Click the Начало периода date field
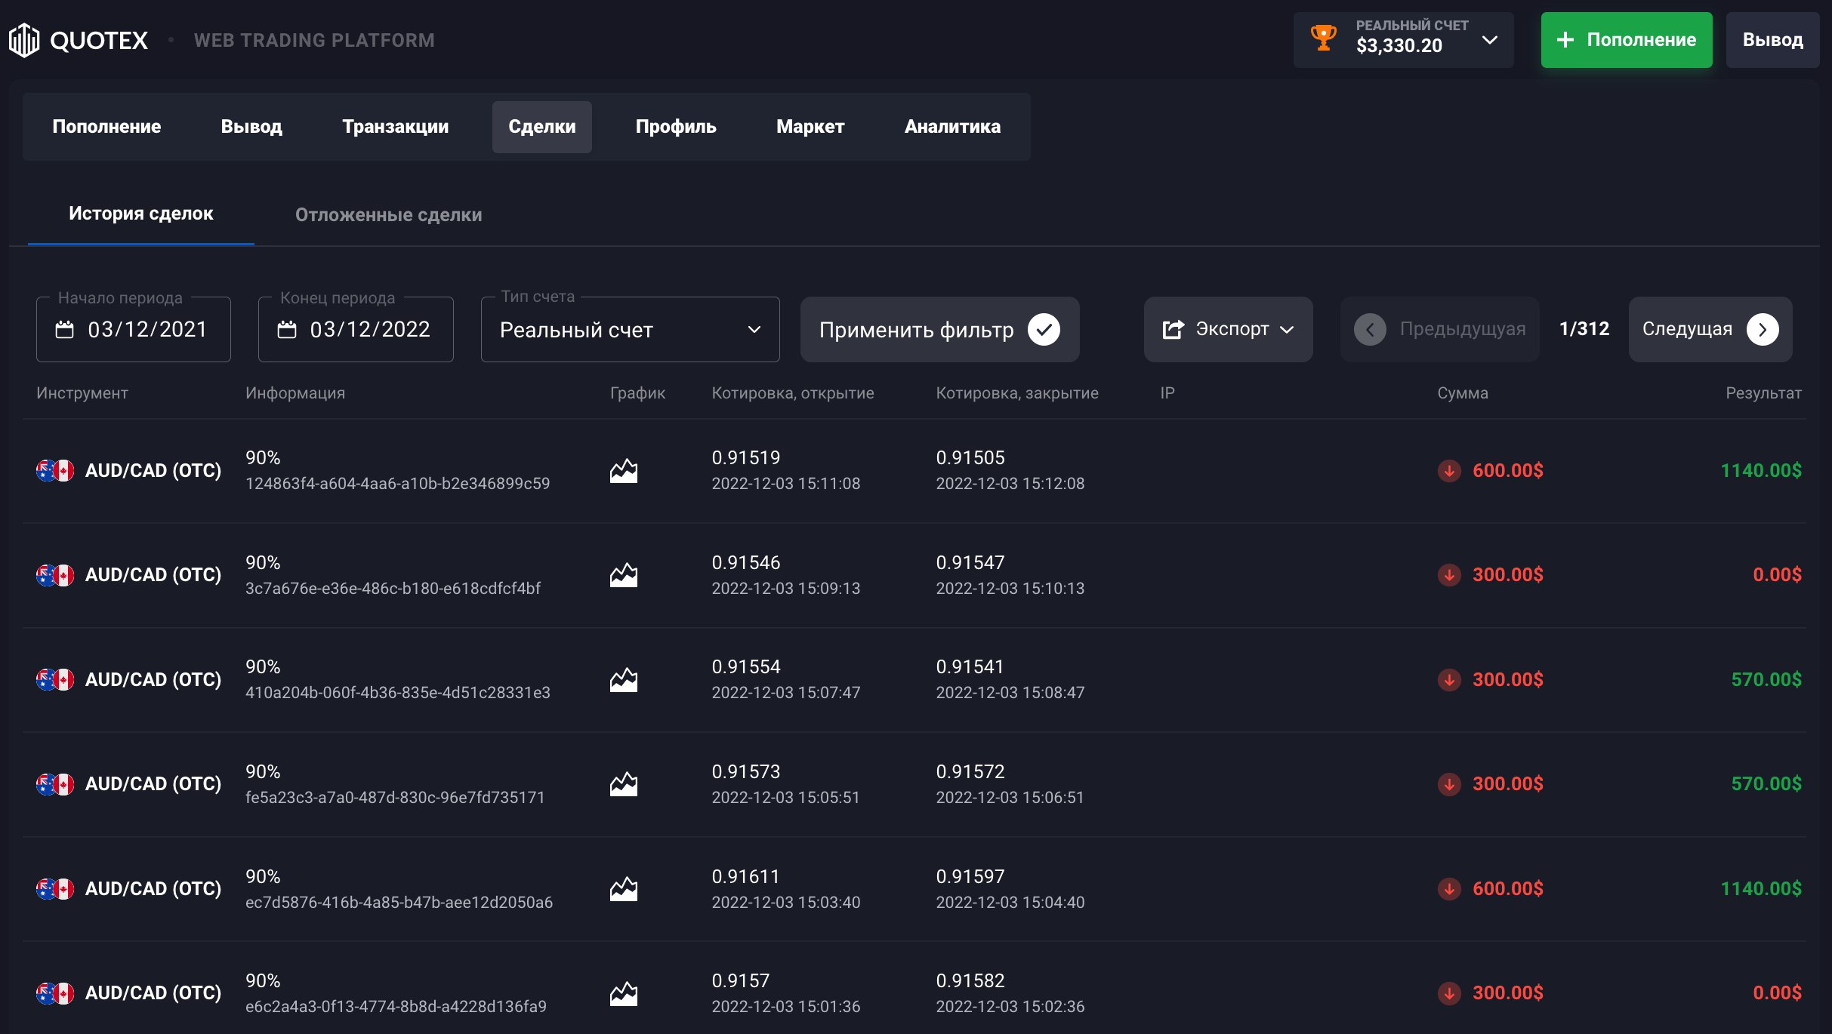Screen dimensions: 1832x1034 tap(134, 329)
